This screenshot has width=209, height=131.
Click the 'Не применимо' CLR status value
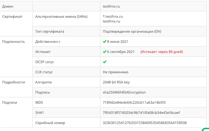click(x=116, y=72)
